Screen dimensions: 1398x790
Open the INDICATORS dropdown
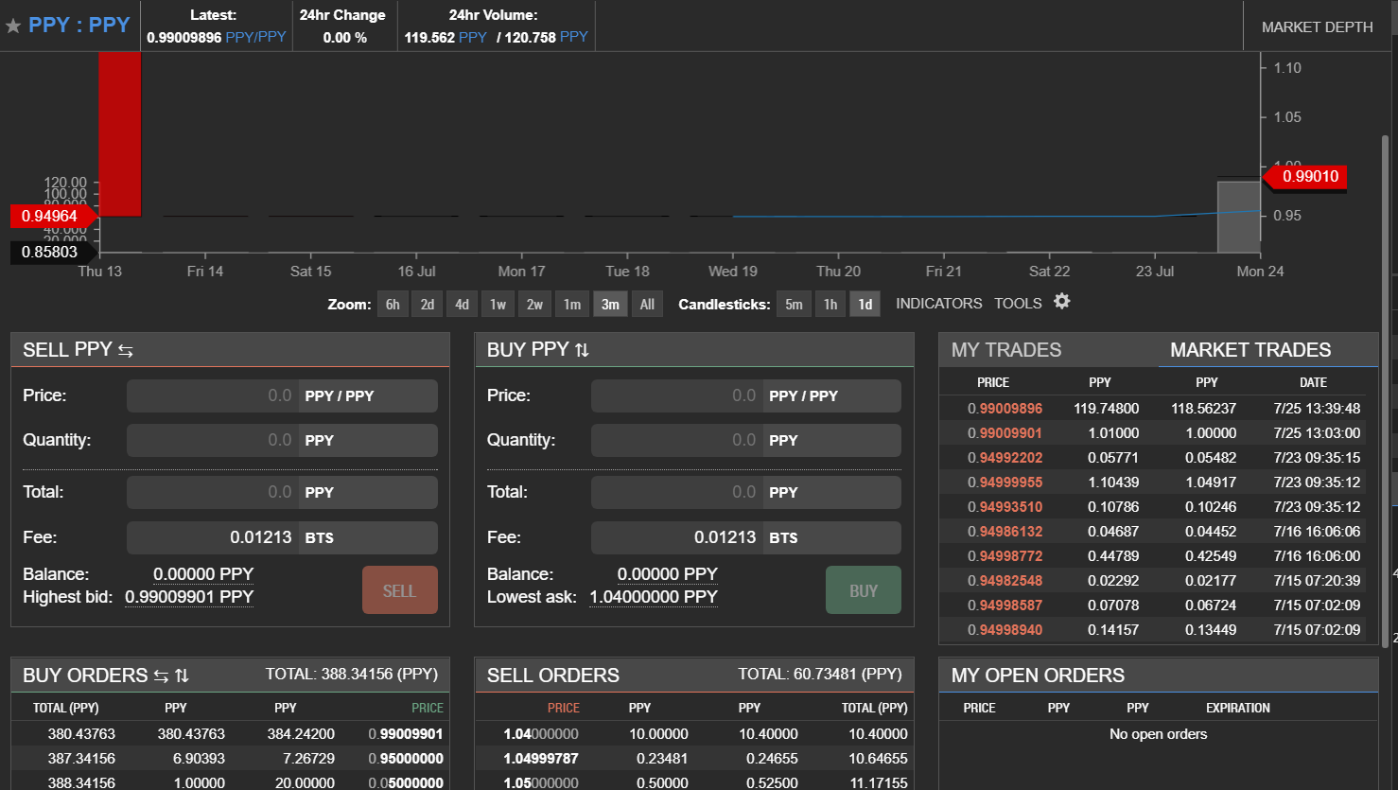click(x=939, y=303)
